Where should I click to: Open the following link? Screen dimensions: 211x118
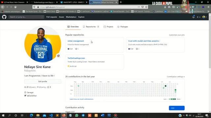41,87
